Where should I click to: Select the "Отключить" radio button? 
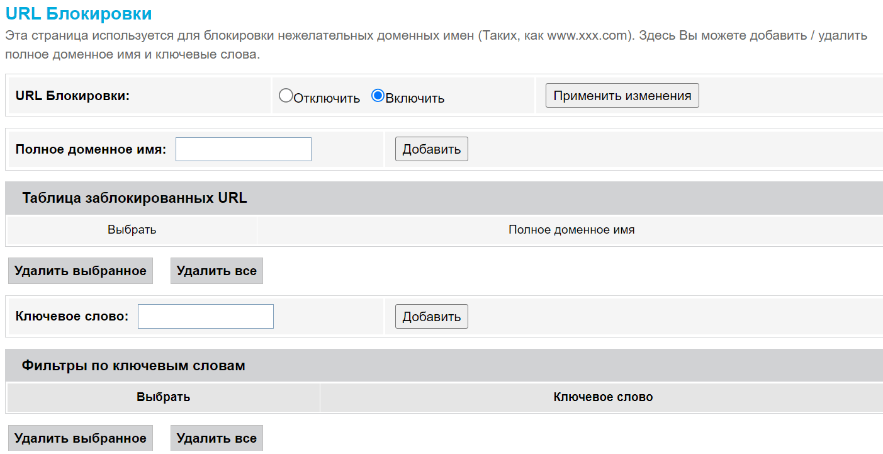286,96
